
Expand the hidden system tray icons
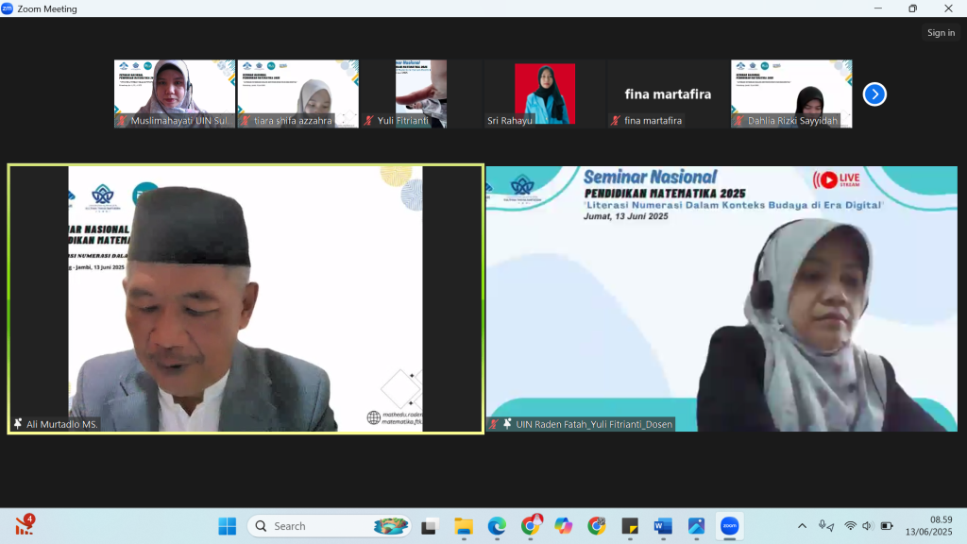(x=803, y=526)
